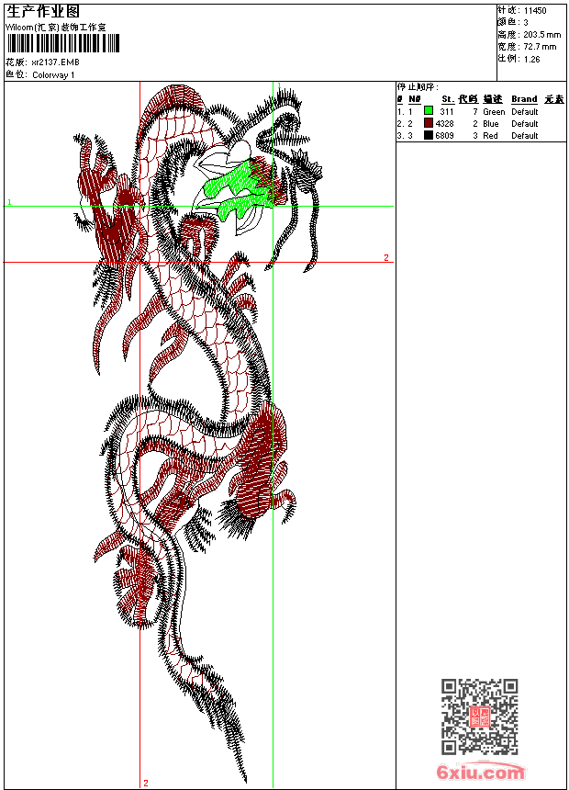This screenshot has width=569, height=790.
Task: Select the "Blue" description cell
Action: [490, 123]
